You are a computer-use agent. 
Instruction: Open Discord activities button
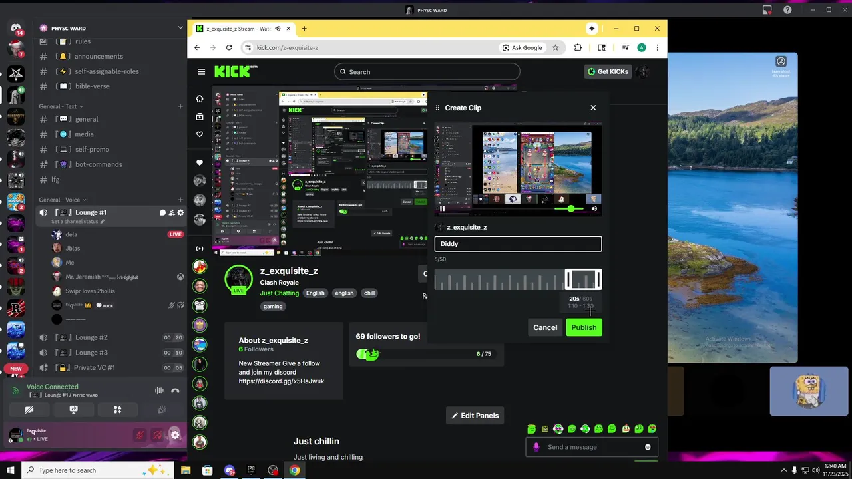pyautogui.click(x=117, y=410)
